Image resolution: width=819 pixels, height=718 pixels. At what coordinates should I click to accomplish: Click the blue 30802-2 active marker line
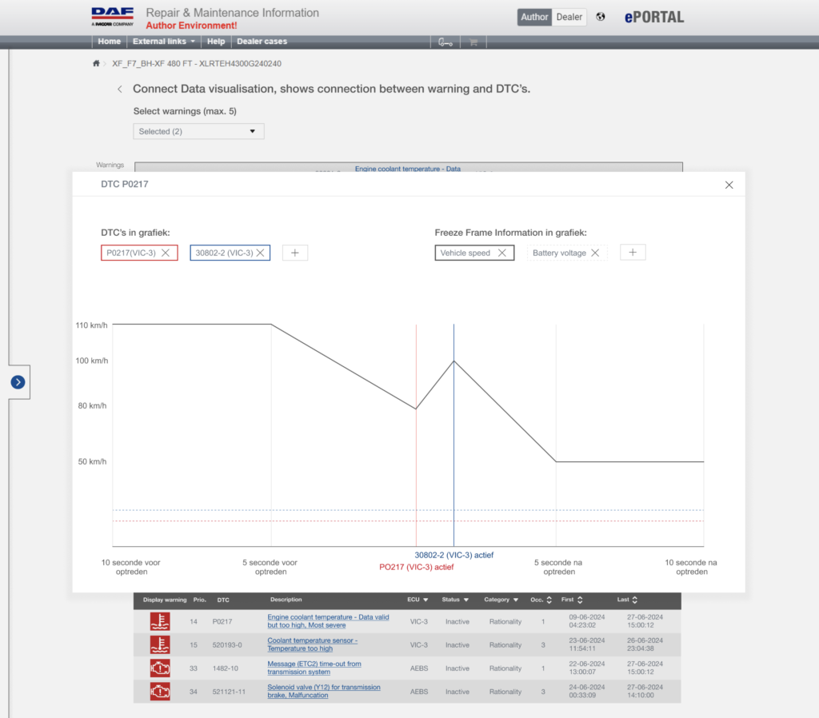[x=454, y=435]
